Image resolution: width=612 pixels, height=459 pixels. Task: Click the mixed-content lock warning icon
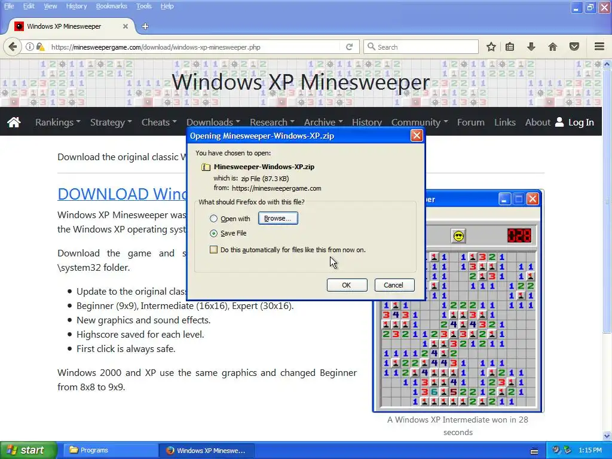coord(40,47)
